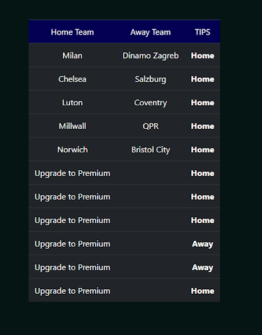
Task: Select the Millwall team name
Action: (x=72, y=126)
